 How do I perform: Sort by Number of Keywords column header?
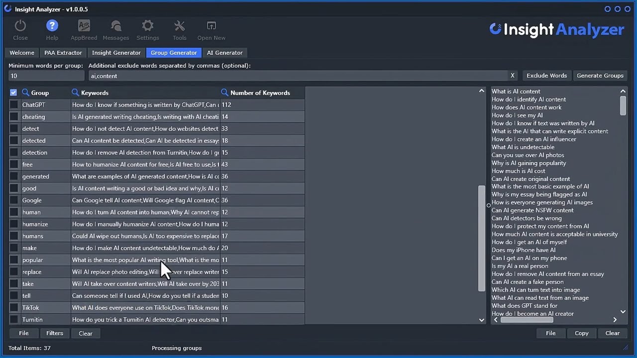260,92
